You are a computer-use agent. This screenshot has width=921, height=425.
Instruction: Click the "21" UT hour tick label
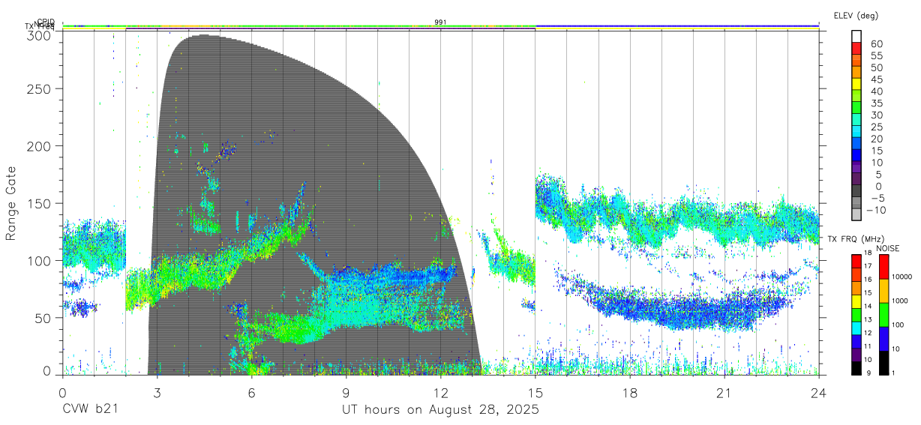pyautogui.click(x=724, y=393)
